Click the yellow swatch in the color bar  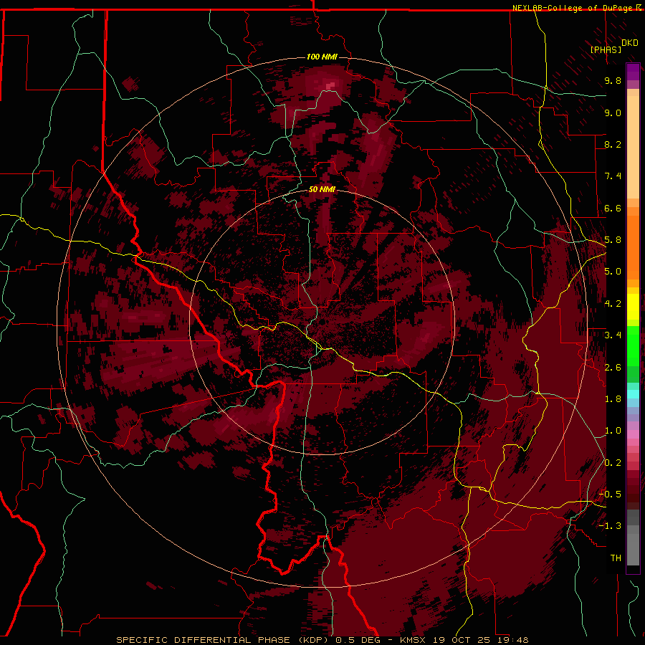click(633, 307)
